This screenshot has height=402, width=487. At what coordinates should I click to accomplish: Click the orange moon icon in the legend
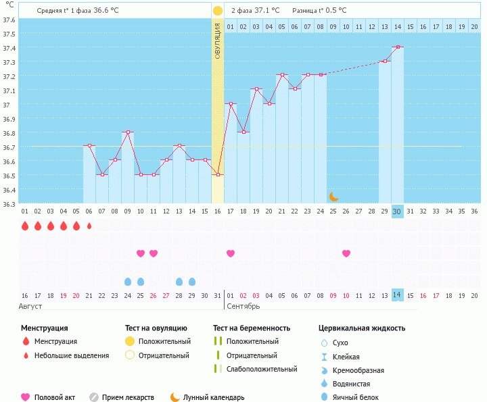tap(175, 397)
